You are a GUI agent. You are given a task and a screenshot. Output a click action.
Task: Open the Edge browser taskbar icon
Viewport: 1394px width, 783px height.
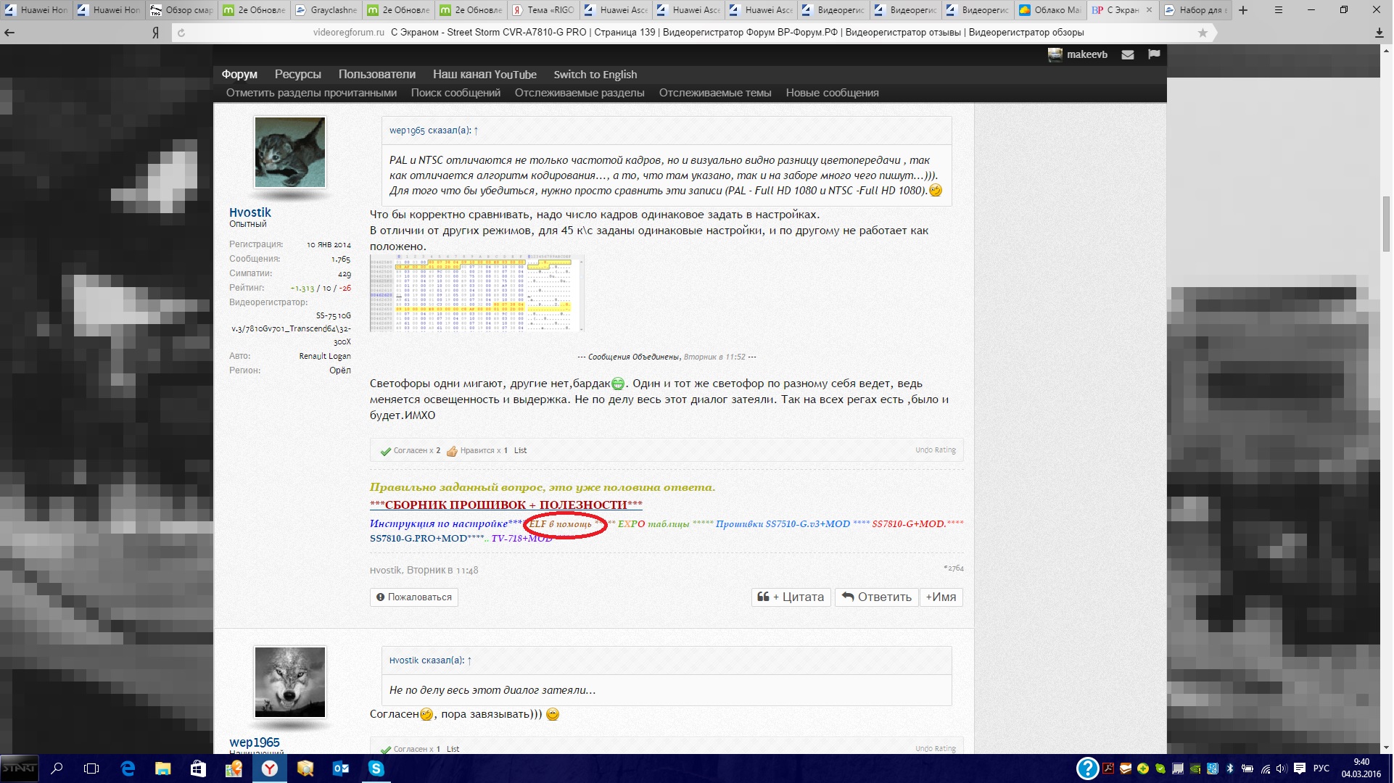coord(128,768)
